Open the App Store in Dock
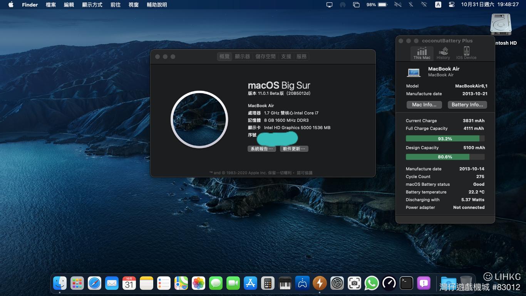526x296 pixels. click(250, 284)
